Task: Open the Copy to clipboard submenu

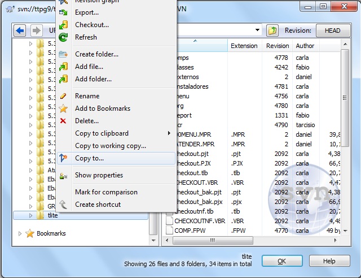Action: pos(116,133)
